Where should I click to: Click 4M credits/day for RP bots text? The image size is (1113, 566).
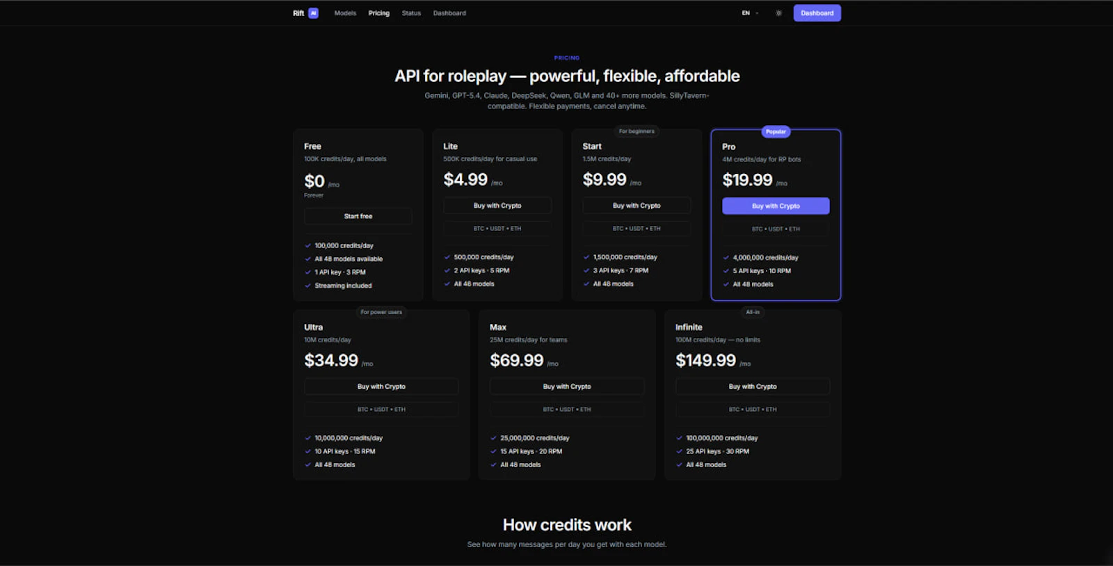click(x=761, y=159)
